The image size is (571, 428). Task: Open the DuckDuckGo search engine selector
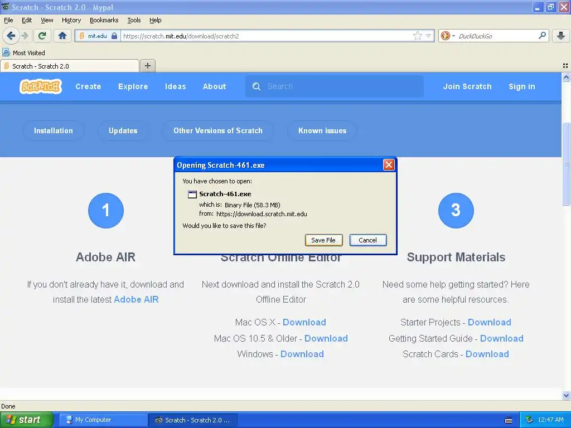tap(448, 36)
